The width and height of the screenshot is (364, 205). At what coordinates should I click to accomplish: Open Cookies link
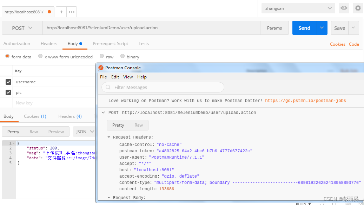pos(338,44)
